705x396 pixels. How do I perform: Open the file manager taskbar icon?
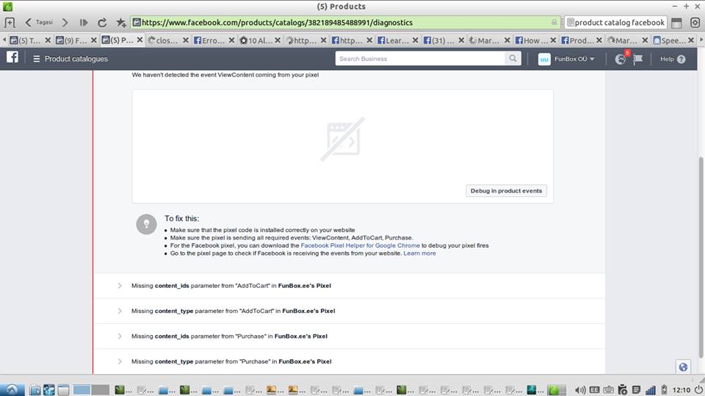35,389
